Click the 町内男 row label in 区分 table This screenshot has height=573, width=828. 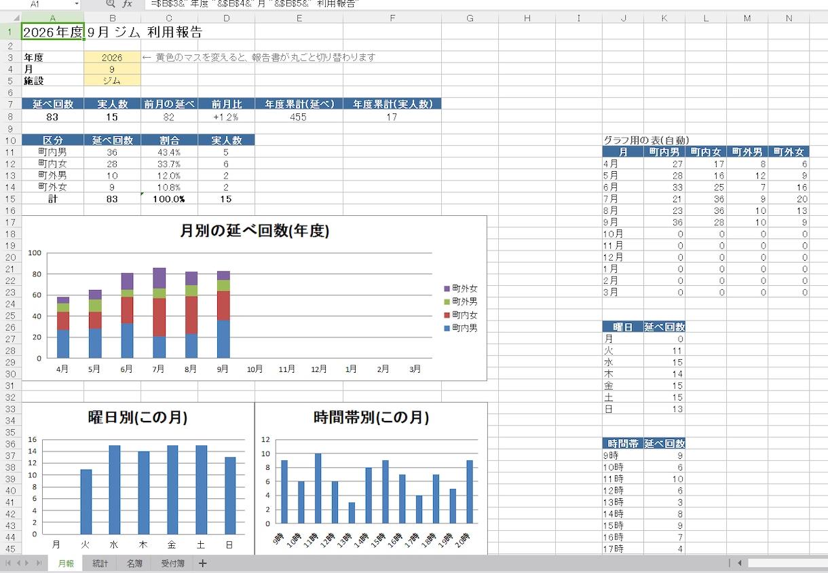pos(53,152)
